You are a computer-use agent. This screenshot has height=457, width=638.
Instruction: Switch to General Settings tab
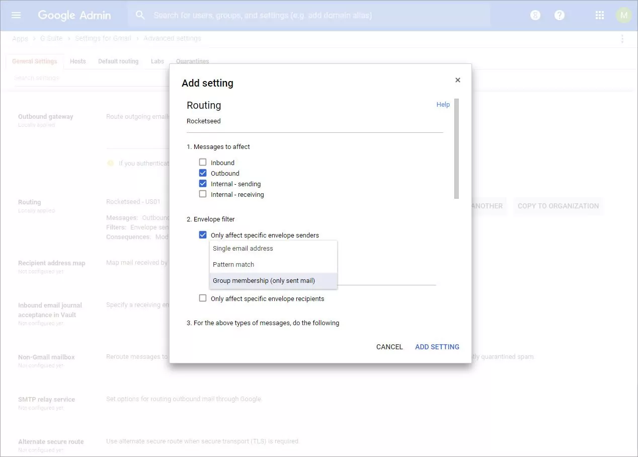pos(35,61)
